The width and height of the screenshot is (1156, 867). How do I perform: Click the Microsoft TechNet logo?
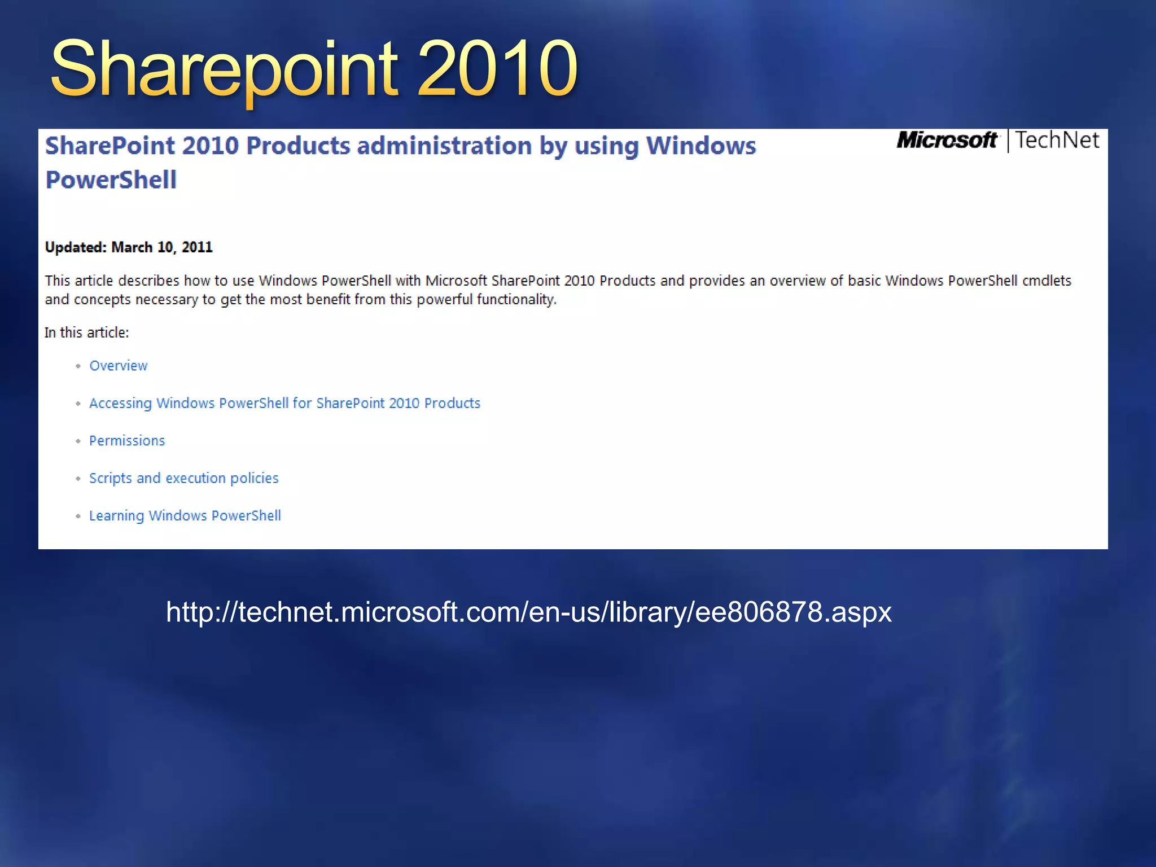(x=998, y=140)
